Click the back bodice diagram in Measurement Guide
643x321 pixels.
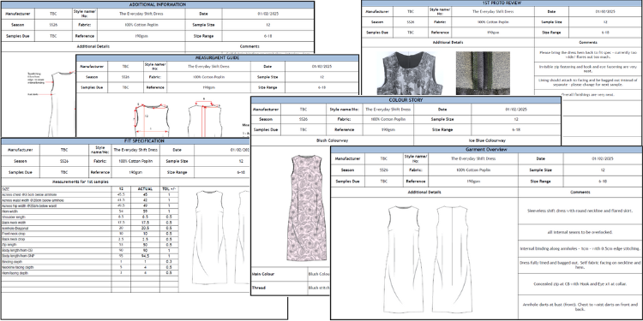tap(205, 118)
